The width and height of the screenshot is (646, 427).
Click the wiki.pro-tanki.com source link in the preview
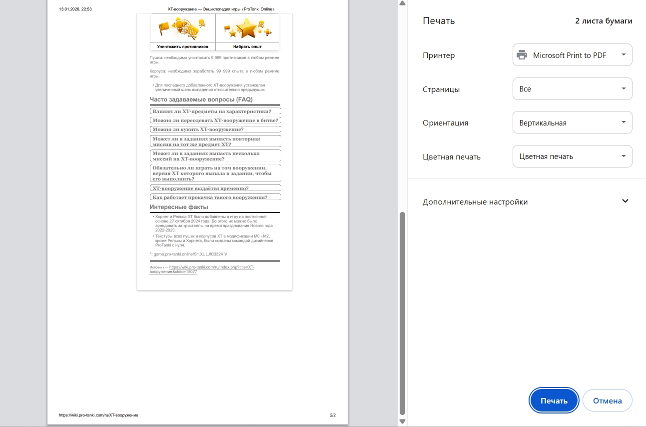(x=202, y=269)
